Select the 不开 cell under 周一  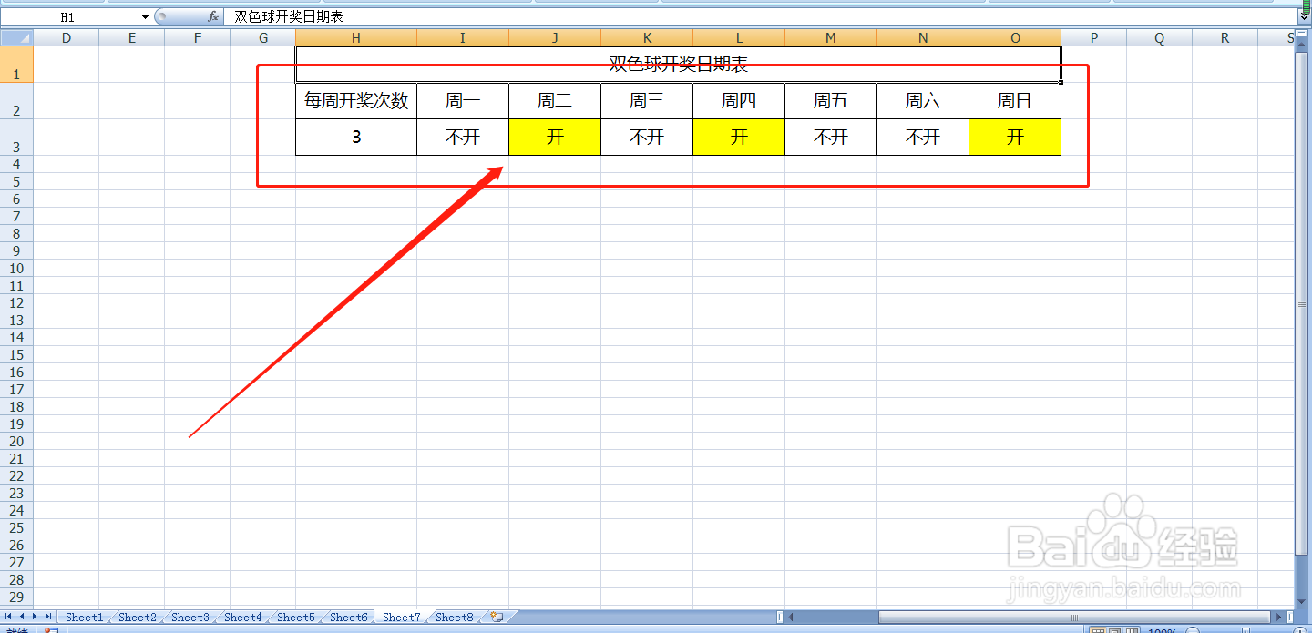[x=463, y=138]
